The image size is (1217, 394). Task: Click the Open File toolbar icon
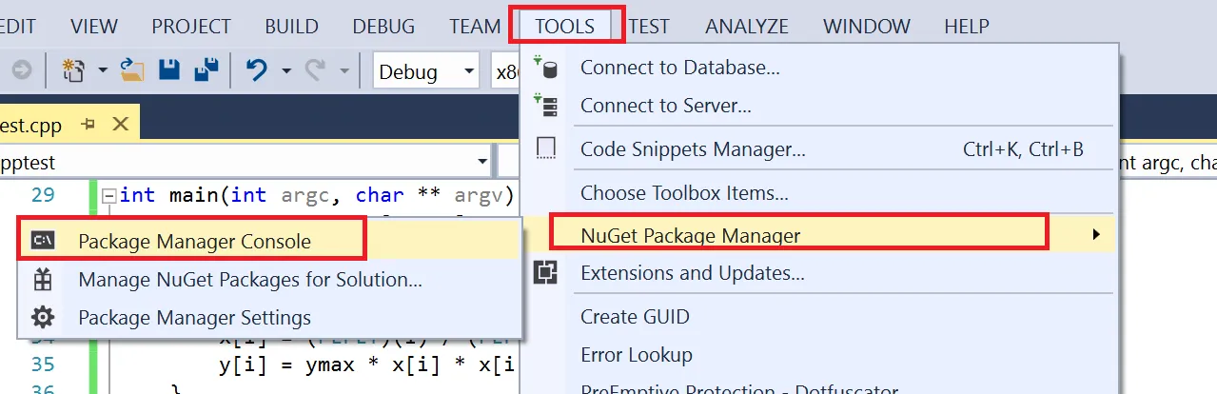(x=131, y=70)
